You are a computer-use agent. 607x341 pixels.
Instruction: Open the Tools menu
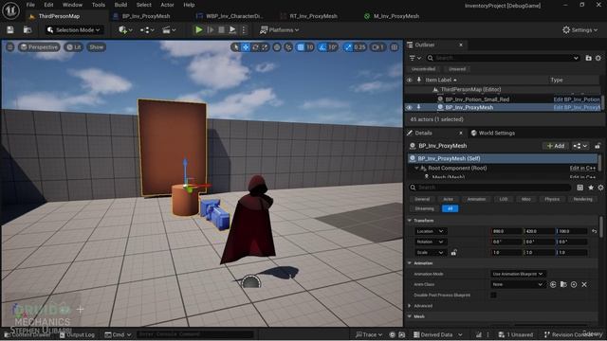pos(99,5)
